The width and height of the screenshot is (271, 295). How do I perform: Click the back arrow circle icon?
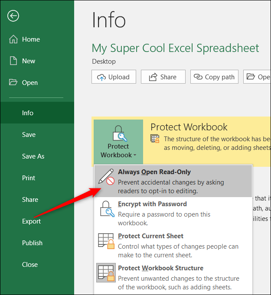coord(13,16)
